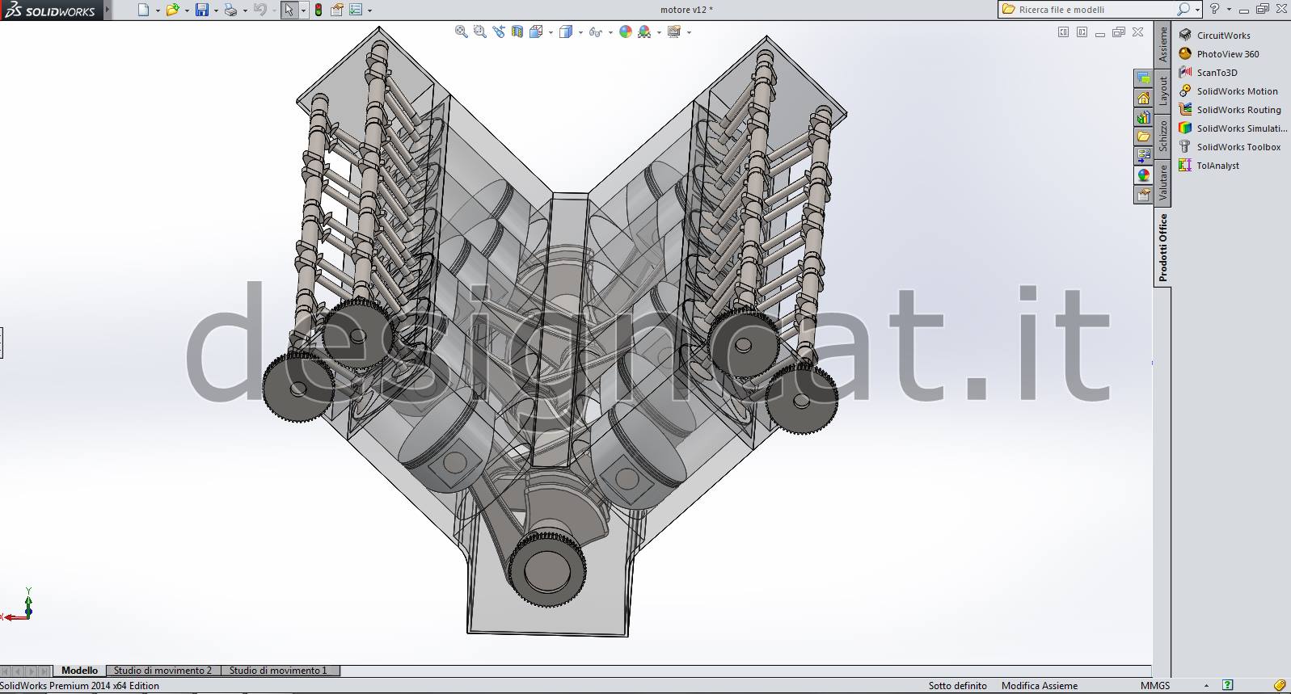Launch SolidWorks Simulation add-in

point(1241,128)
